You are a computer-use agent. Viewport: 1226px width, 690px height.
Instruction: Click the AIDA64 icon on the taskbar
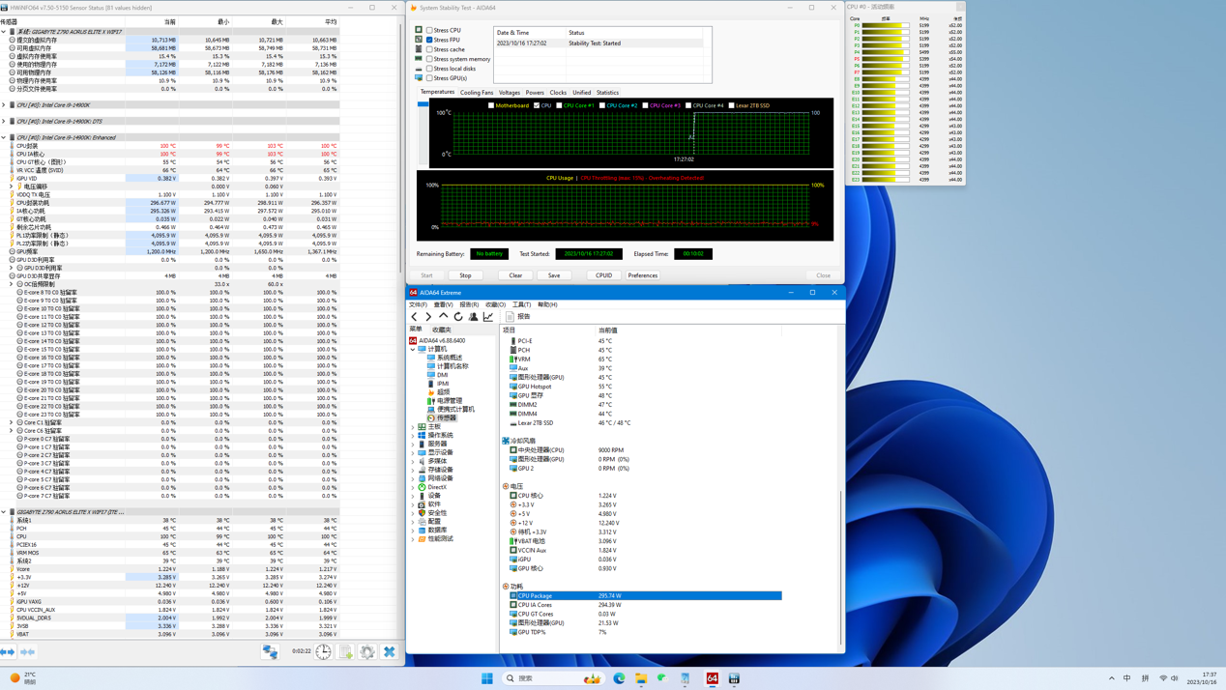click(x=713, y=678)
